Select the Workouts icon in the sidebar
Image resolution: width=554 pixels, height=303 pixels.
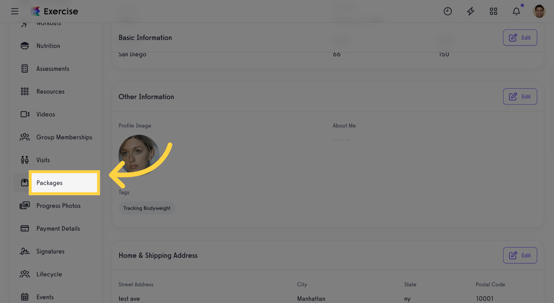(24, 23)
